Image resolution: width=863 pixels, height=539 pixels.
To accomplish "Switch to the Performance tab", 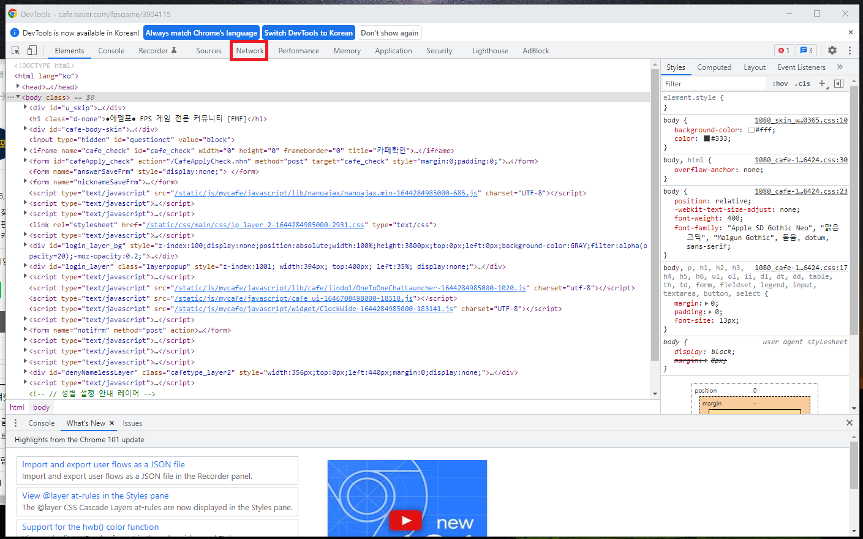I will tap(299, 51).
